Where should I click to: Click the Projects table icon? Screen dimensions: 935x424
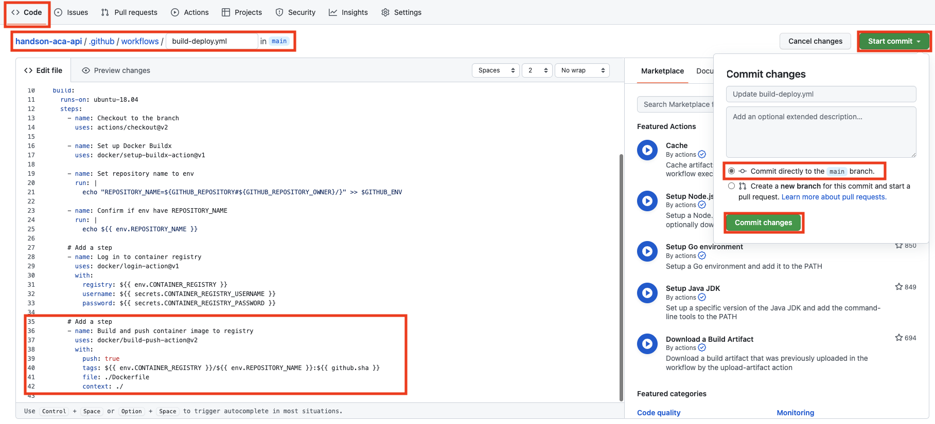coord(226,12)
